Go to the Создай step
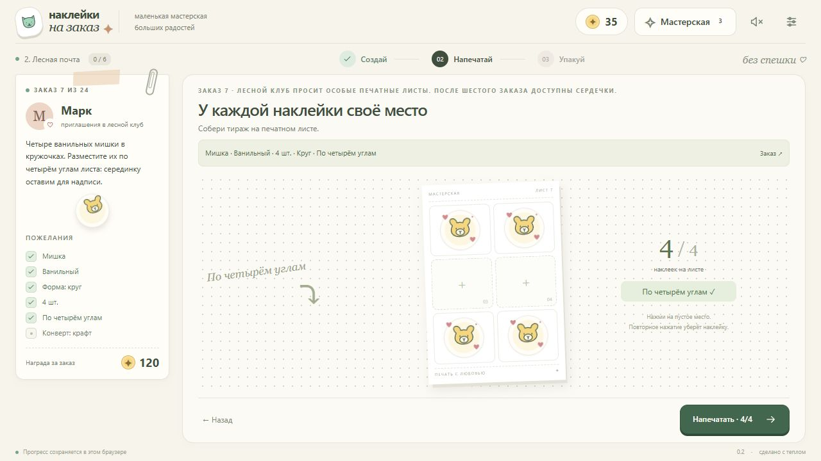The width and height of the screenshot is (821, 461). click(364, 60)
